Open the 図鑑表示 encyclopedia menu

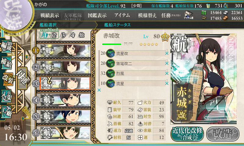(x=97, y=15)
